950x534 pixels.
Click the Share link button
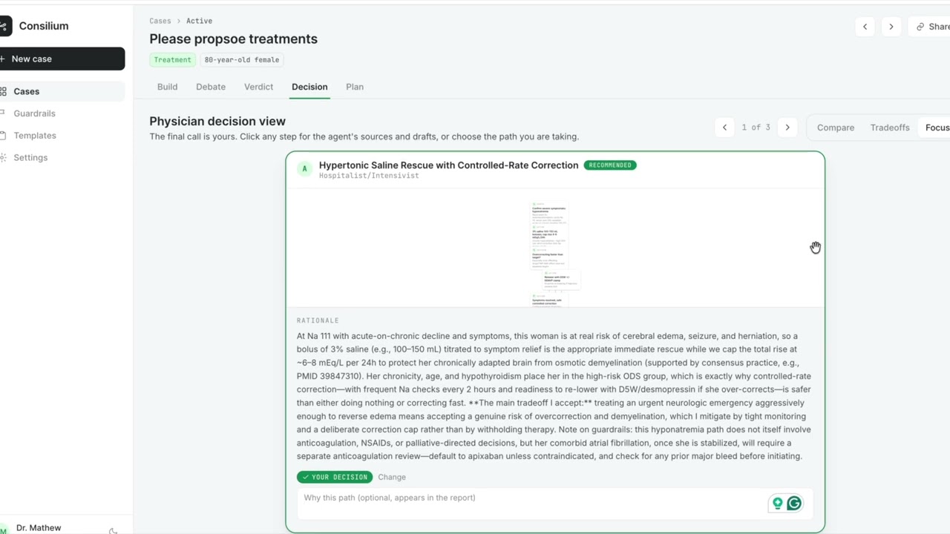coord(929,27)
